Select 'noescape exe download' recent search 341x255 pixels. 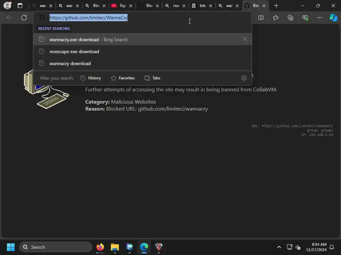(x=143, y=51)
